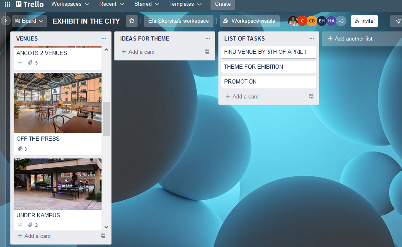Click the Create button
The height and width of the screenshot is (247, 402).
coord(223,4)
